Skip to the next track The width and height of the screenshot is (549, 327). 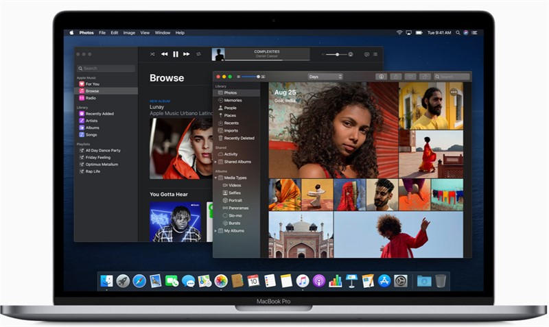coord(187,53)
